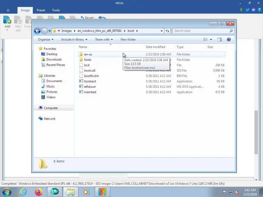Toggle the preview pane icon
The width and height of the screenshot is (263, 197).
(x=219, y=40)
